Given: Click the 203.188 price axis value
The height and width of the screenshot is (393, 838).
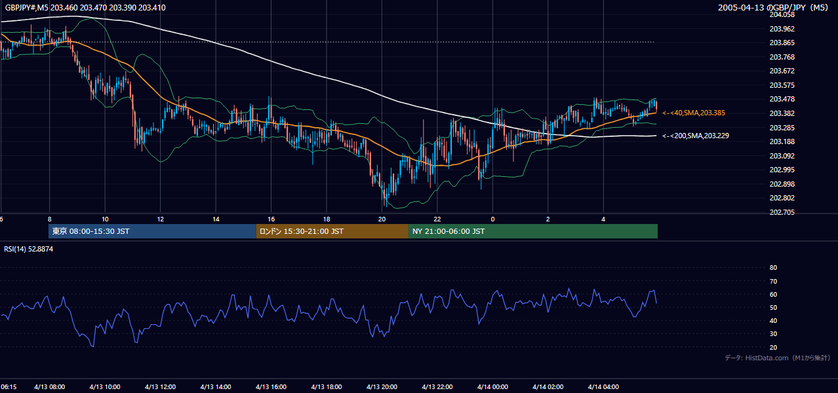Looking at the screenshot, I should (782, 141).
